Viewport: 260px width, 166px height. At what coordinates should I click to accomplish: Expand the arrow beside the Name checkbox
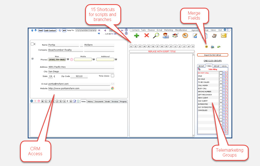(x=35, y=44)
